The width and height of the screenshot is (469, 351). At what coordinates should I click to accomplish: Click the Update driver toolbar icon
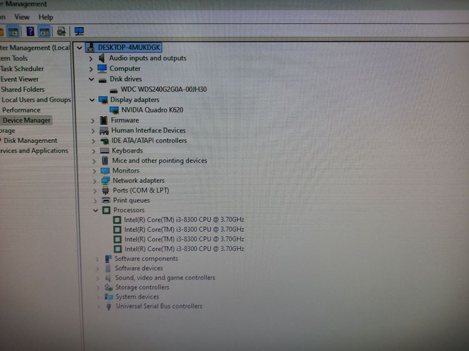(61, 31)
